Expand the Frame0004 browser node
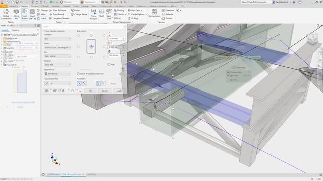 [x=2, y=65]
